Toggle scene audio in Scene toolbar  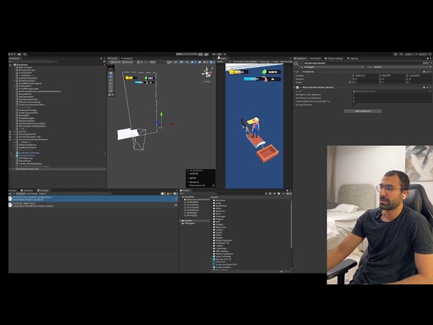click(x=187, y=62)
